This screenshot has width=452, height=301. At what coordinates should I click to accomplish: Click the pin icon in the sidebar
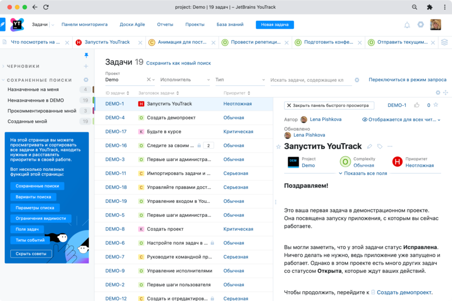(x=86, y=55)
